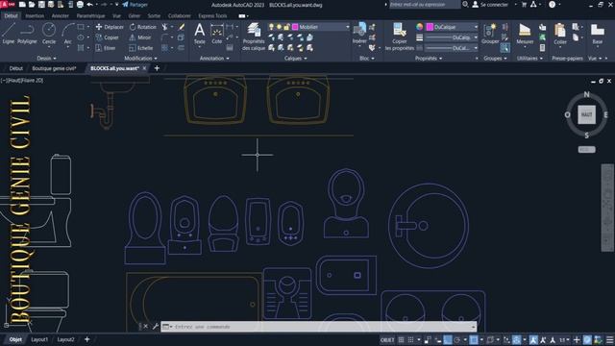Switch to the Annoter ribbon tab

pos(60,15)
